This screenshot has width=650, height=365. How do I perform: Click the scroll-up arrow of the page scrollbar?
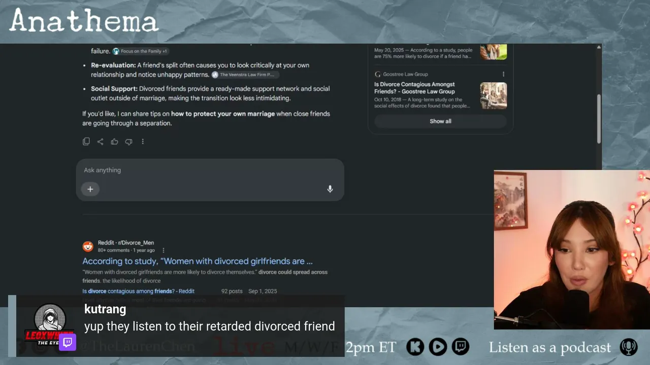click(599, 47)
